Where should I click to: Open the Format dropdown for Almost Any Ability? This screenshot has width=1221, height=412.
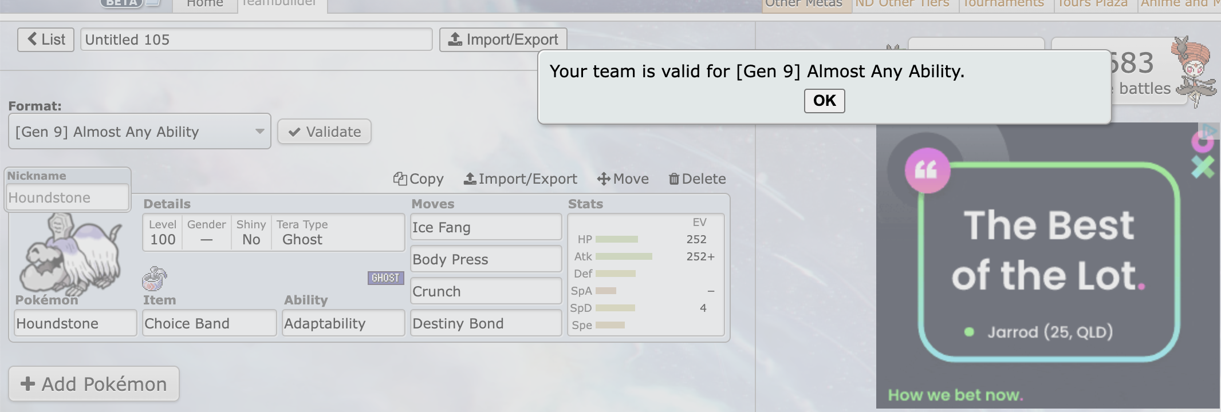(x=140, y=132)
